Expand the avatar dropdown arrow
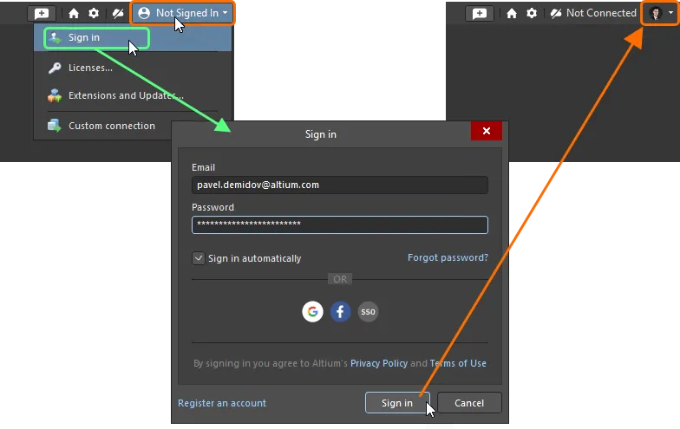The image size is (680, 429). pyautogui.click(x=671, y=13)
